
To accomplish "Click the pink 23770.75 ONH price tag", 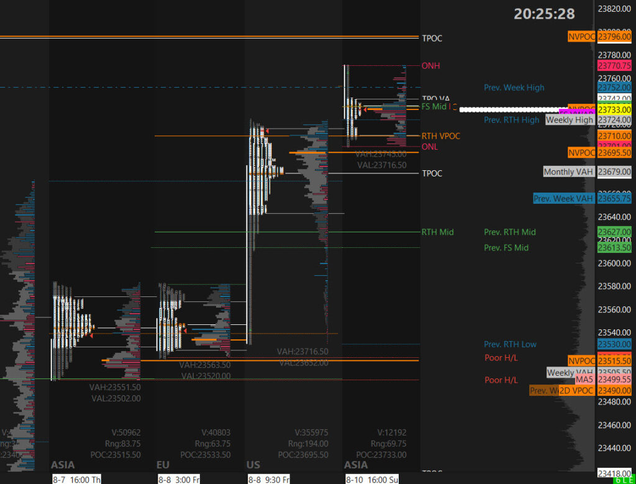I will (614, 65).
